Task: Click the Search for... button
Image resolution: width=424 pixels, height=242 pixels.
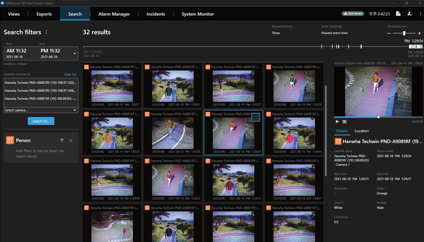Action: 41,121
